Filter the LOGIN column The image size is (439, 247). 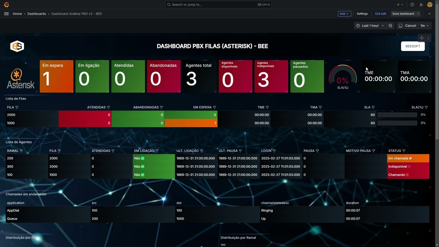click(x=274, y=151)
